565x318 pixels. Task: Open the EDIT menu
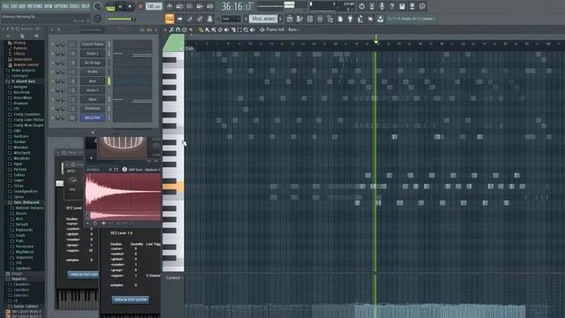coord(14,6)
